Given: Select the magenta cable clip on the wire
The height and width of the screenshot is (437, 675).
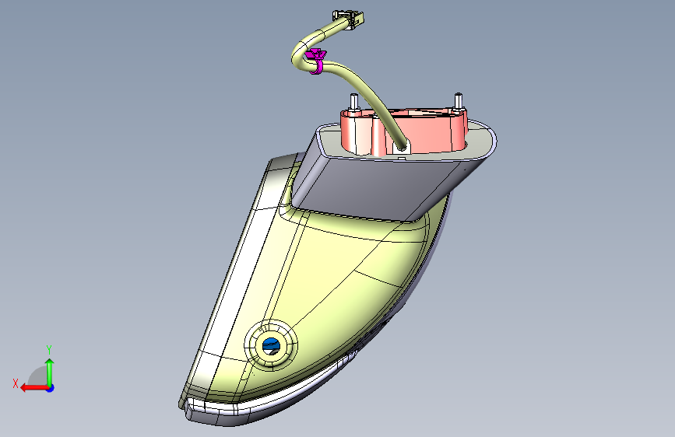Looking at the screenshot, I should coord(316,61).
